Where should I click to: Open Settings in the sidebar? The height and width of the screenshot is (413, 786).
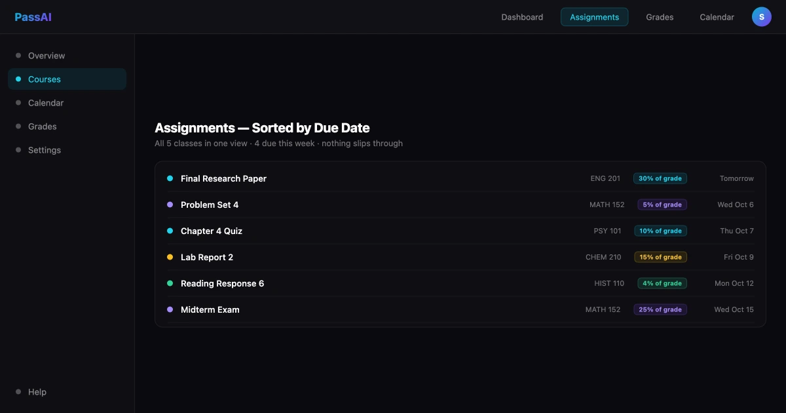click(67, 150)
